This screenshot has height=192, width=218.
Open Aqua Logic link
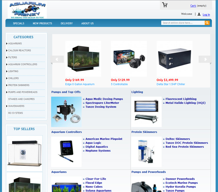click(x=93, y=143)
